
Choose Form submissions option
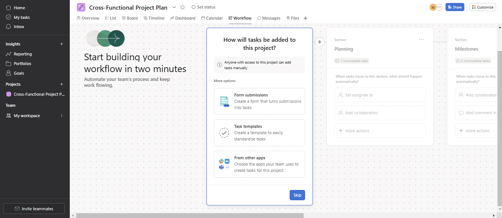(259, 101)
